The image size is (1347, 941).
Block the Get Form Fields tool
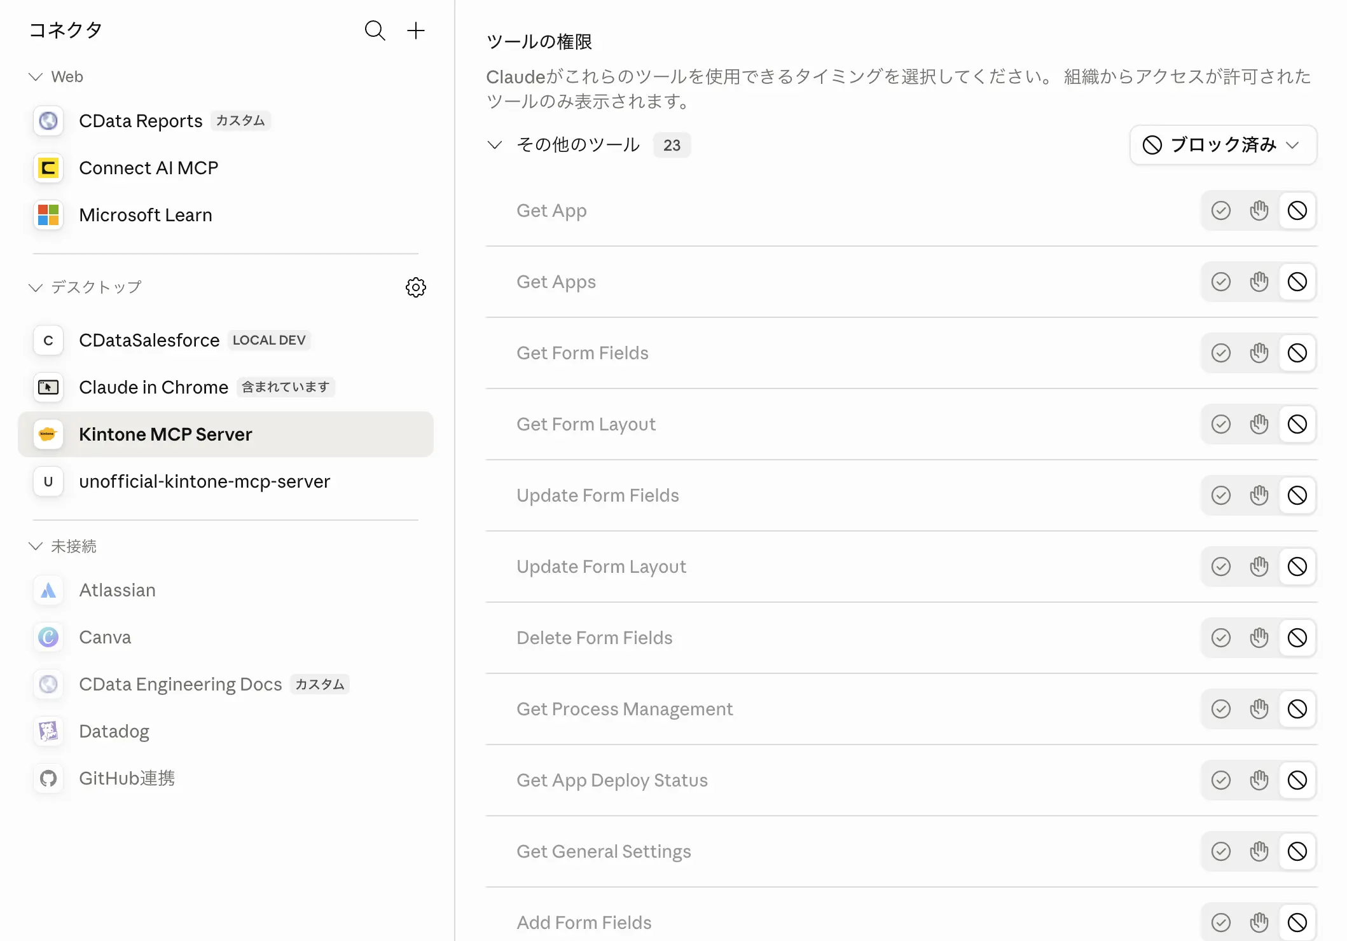pyautogui.click(x=1297, y=353)
